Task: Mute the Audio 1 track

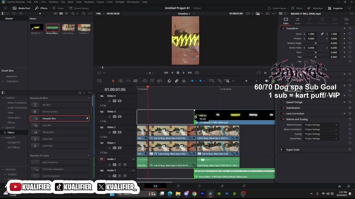Action: [x=125, y=164]
